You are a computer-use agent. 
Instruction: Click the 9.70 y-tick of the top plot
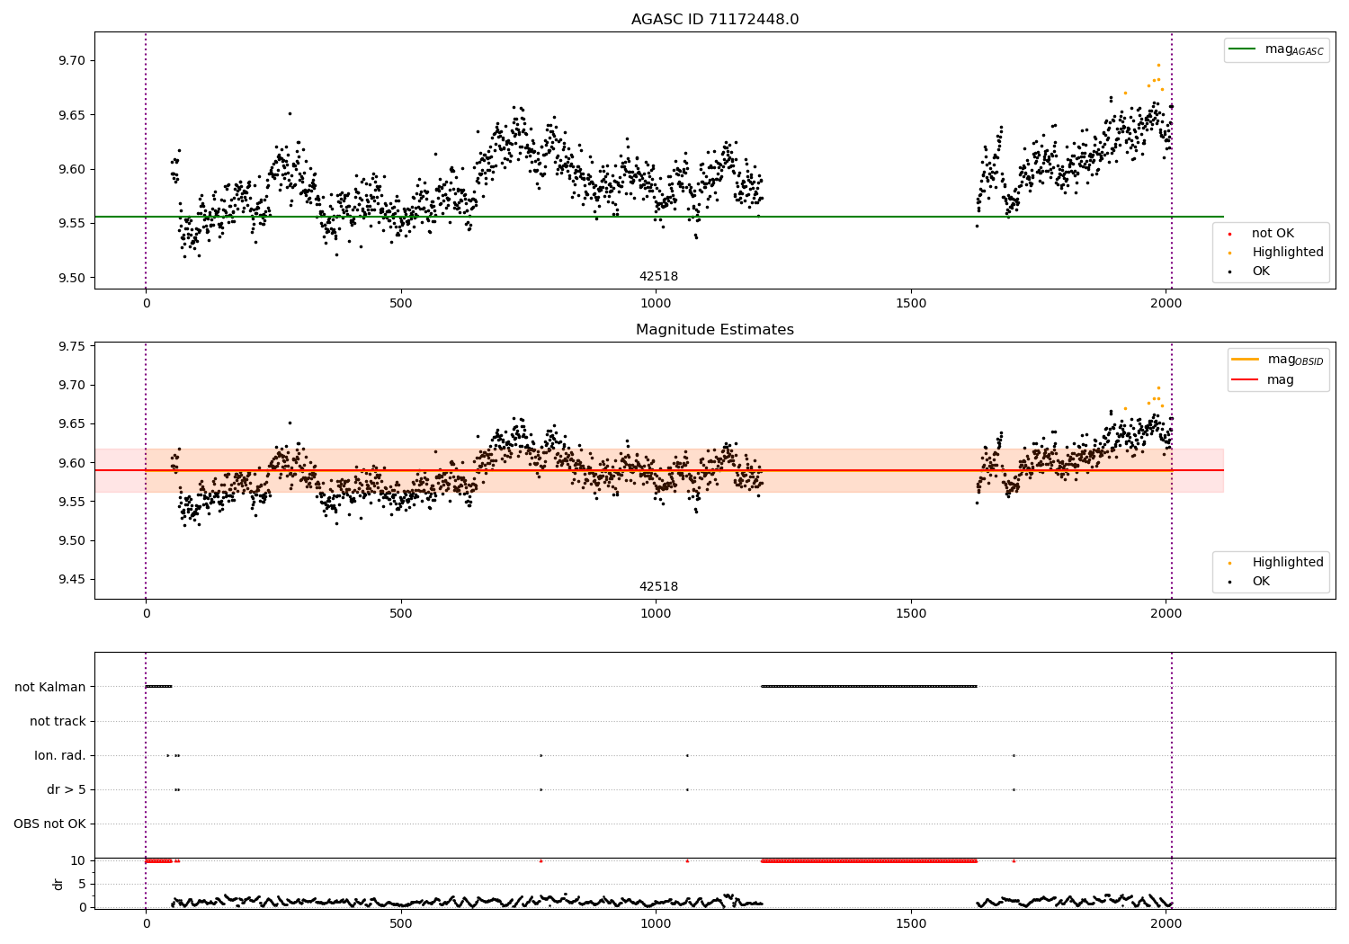(72, 61)
